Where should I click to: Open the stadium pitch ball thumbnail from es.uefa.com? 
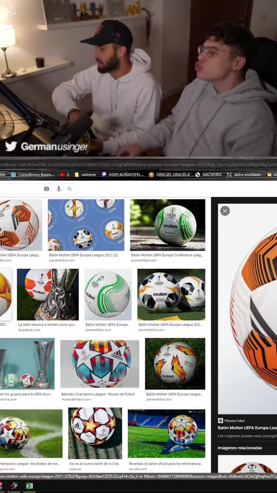click(x=166, y=433)
